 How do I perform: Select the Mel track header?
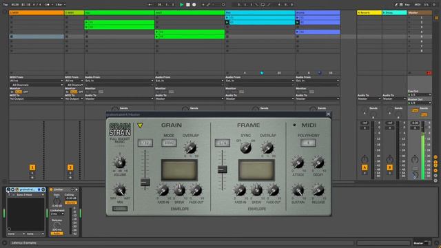(260, 12)
